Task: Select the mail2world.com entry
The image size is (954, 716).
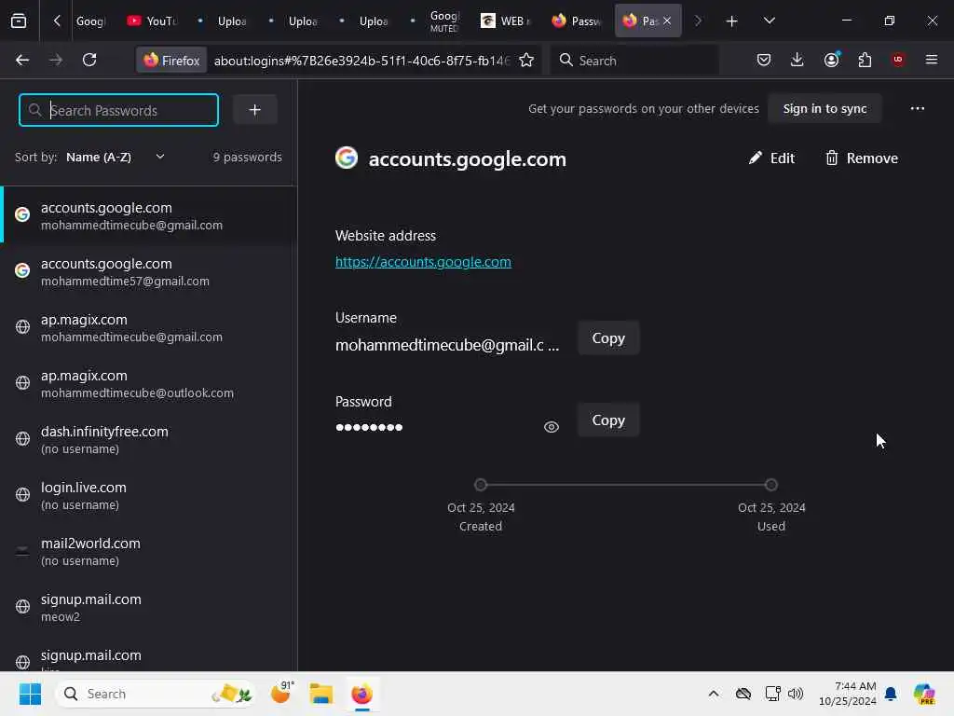Action: [x=148, y=552]
